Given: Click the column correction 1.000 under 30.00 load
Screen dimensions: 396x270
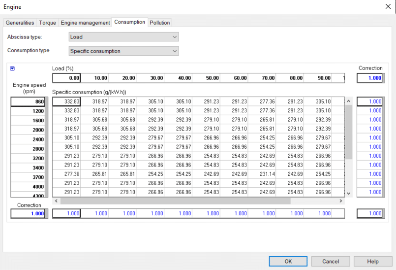Looking at the screenshot, I should [x=150, y=213].
